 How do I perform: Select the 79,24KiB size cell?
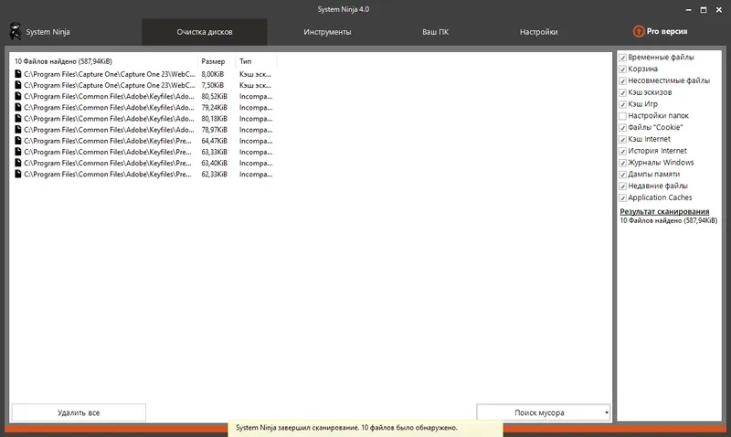tap(215, 107)
